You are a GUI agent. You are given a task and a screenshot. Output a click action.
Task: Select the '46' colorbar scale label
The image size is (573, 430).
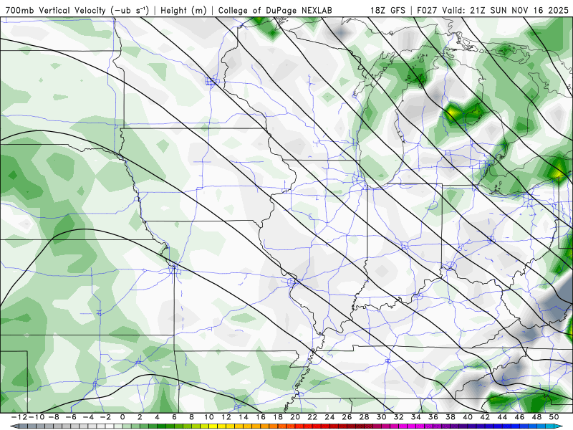click(x=519, y=417)
